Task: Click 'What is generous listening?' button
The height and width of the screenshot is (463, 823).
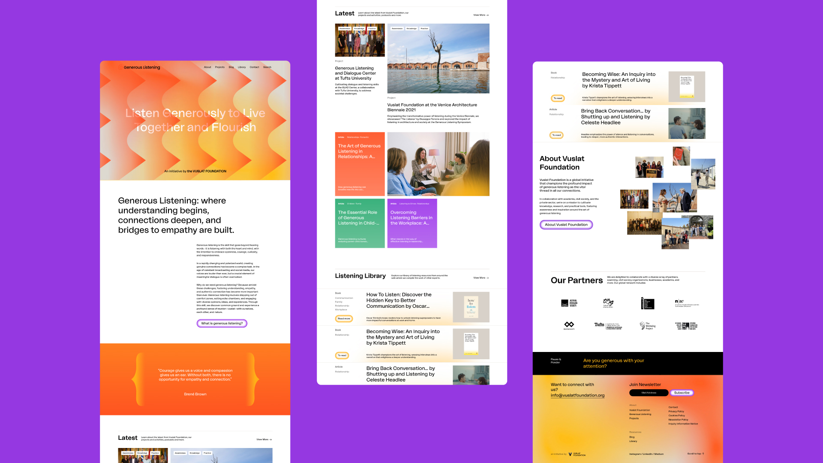Action: tap(222, 323)
